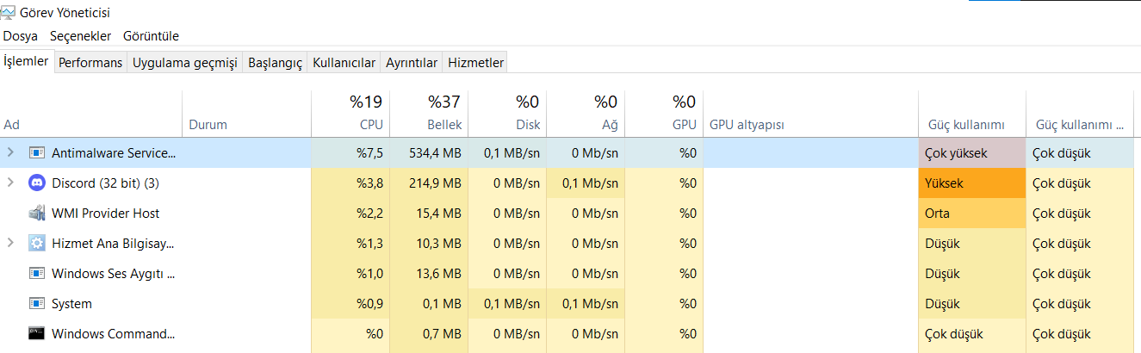
Task: Click the Task Manager title bar icon
Action: click(9, 13)
